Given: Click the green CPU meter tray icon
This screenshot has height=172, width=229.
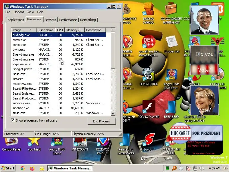Looking at the screenshot, I should tap(167, 168).
